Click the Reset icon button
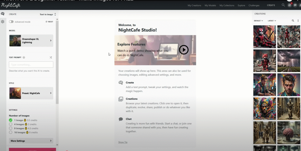The image size is (301, 151). pyautogui.click(x=49, y=22)
